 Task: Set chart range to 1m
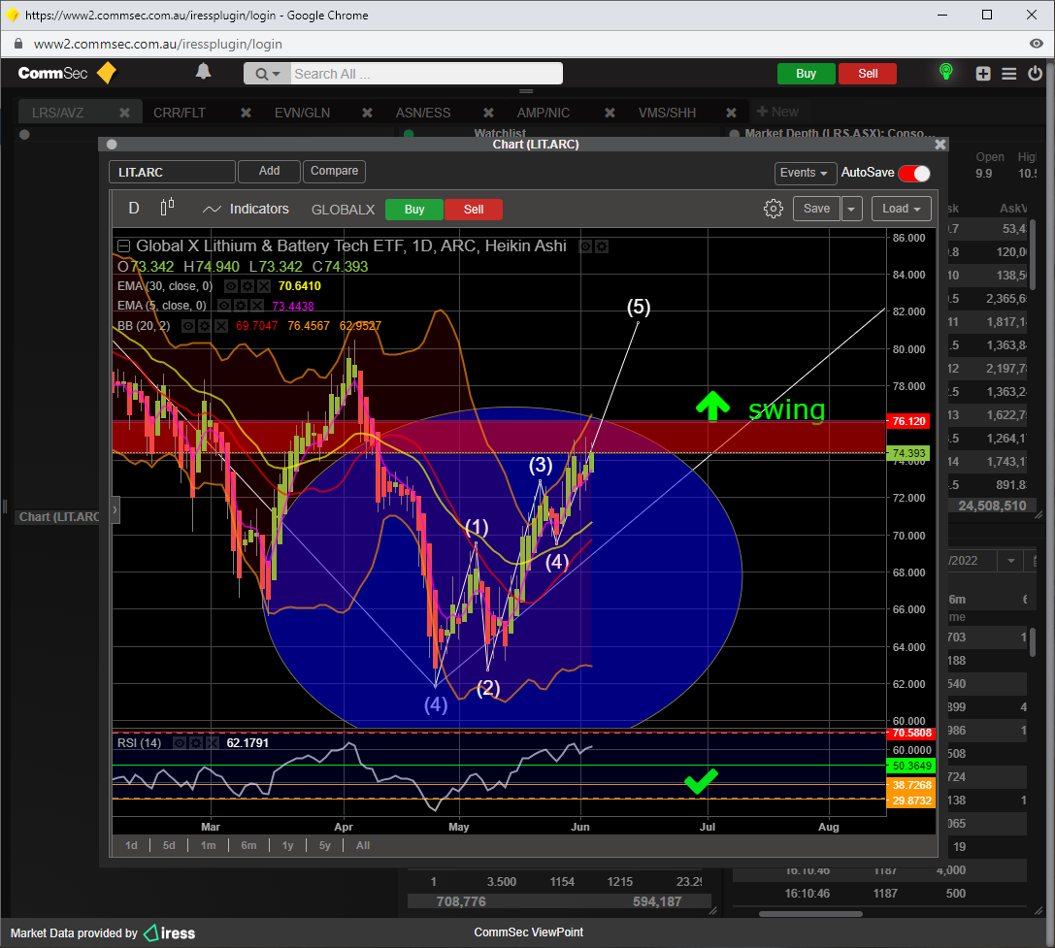[x=209, y=846]
